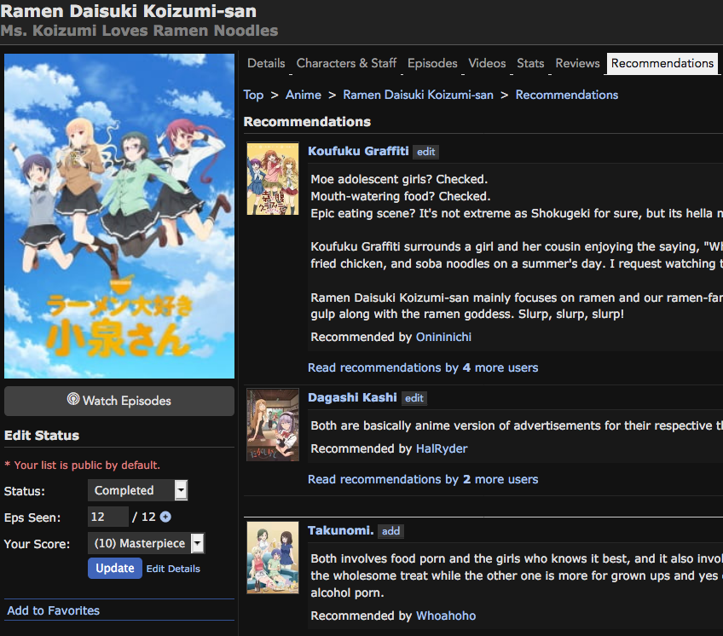Screen dimensions: 723x636
Task: Open the Koufuku Graffiti title link
Action: coord(358,151)
